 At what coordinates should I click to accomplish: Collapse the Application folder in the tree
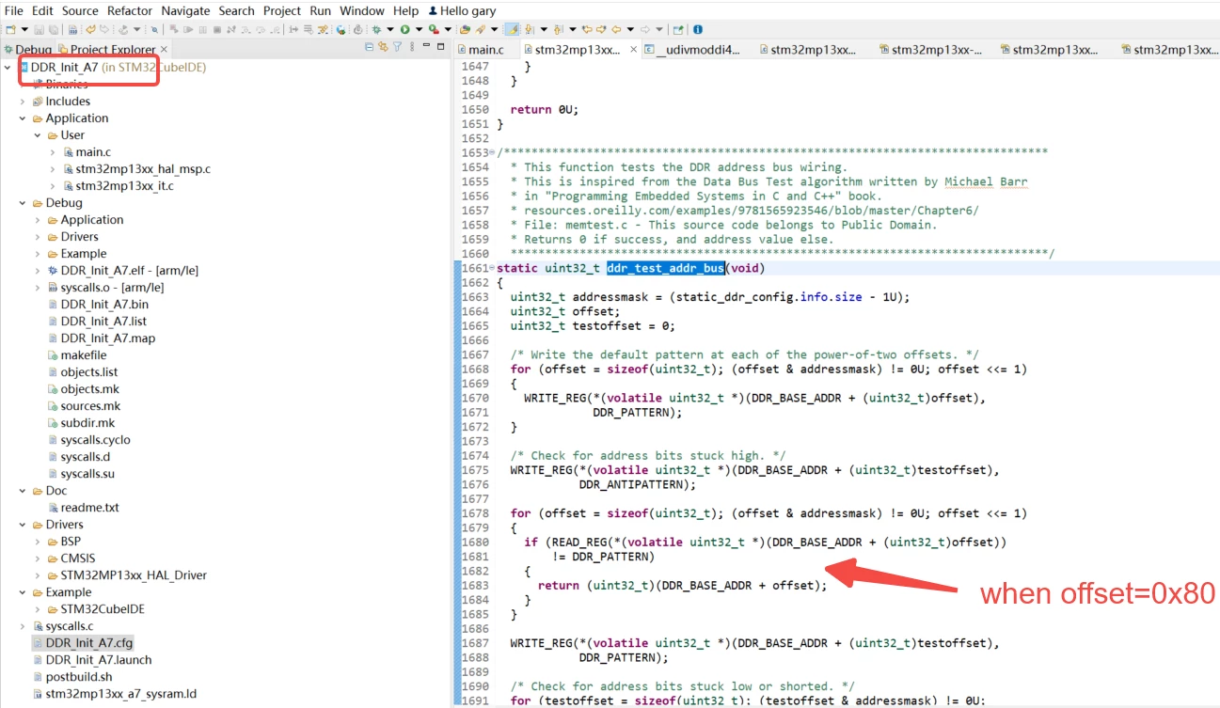tap(23, 118)
